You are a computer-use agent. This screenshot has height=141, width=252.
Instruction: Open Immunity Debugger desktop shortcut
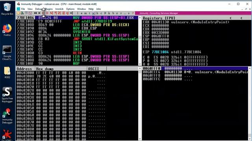[7, 116]
